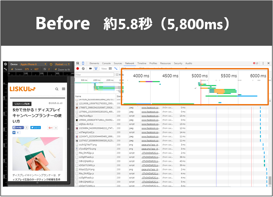The height and width of the screenshot is (197, 273).
Task: Switch to the Security tab
Action: click(x=178, y=63)
